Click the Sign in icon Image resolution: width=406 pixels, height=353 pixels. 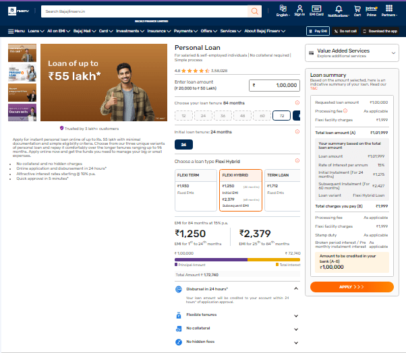299,10
